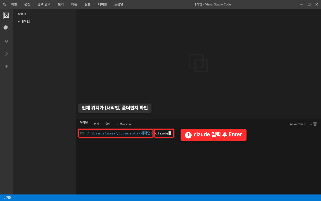The width and height of the screenshot is (321, 201).
Task: Open the Search view magnifier icon
Action: click(x=6, y=28)
